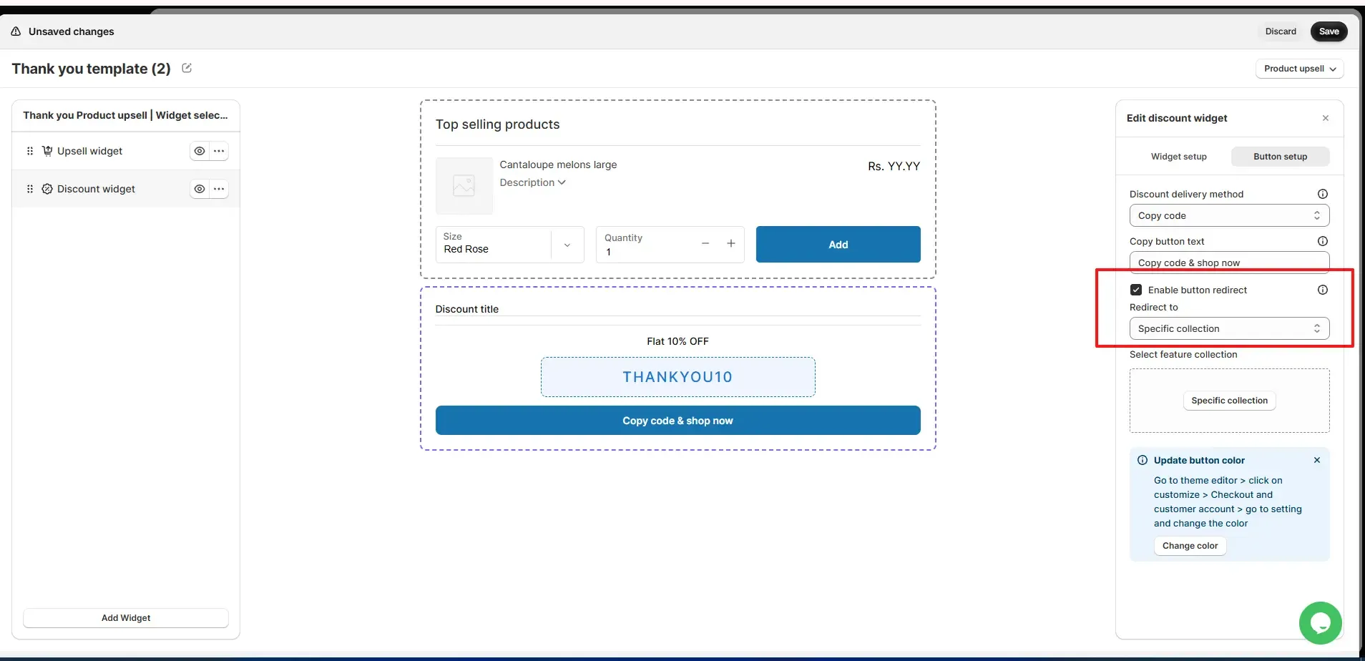Screen dimensions: 1365x661
Task: Click info icon next to Enable button redirect
Action: tap(1323, 290)
